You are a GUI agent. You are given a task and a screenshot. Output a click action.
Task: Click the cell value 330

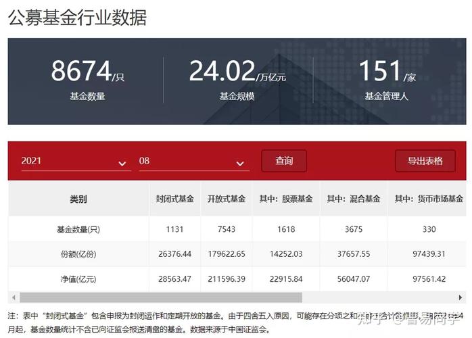tap(429, 229)
